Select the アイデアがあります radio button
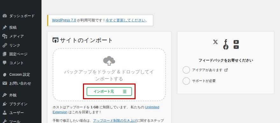This screenshot has height=123, width=280. click(x=186, y=70)
